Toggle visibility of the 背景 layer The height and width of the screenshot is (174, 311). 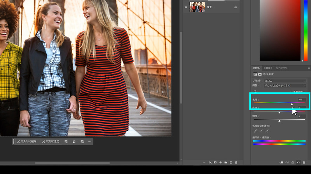point(186,7)
